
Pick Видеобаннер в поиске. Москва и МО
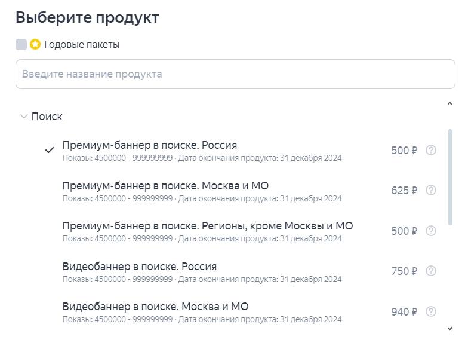click(x=155, y=307)
